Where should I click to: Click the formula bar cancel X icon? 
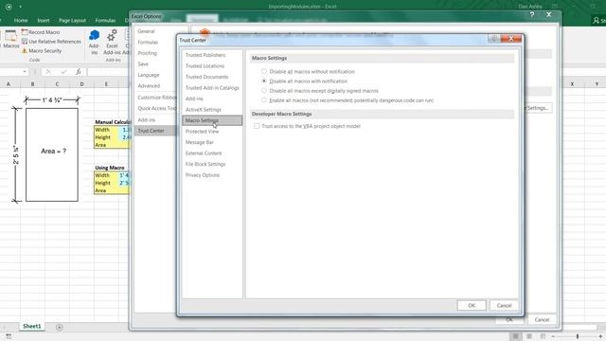[x=48, y=72]
